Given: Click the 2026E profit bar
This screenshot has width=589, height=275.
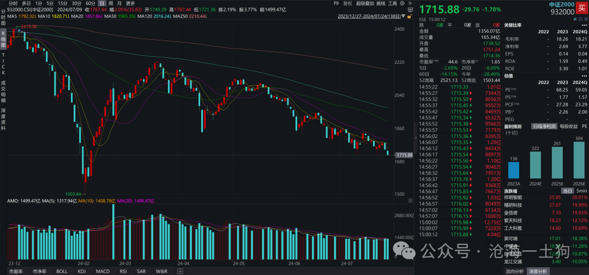Looking at the screenshot, I should pos(579,160).
